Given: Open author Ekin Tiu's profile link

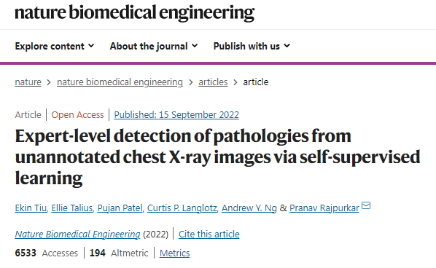Looking at the screenshot, I should pos(31,208).
